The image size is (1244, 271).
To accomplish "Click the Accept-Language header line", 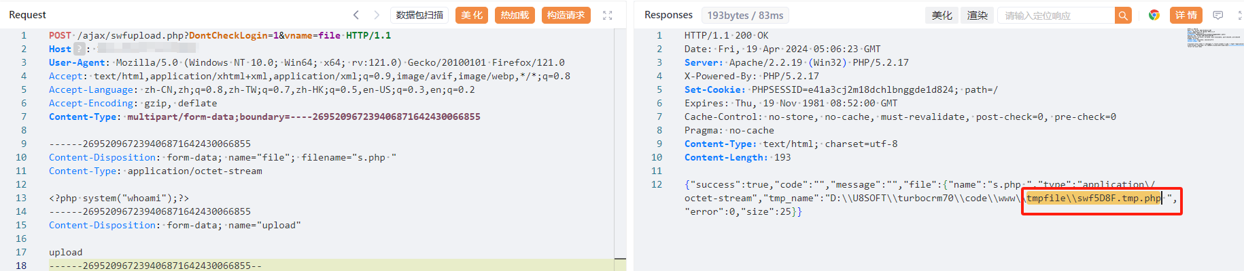I will click(262, 89).
